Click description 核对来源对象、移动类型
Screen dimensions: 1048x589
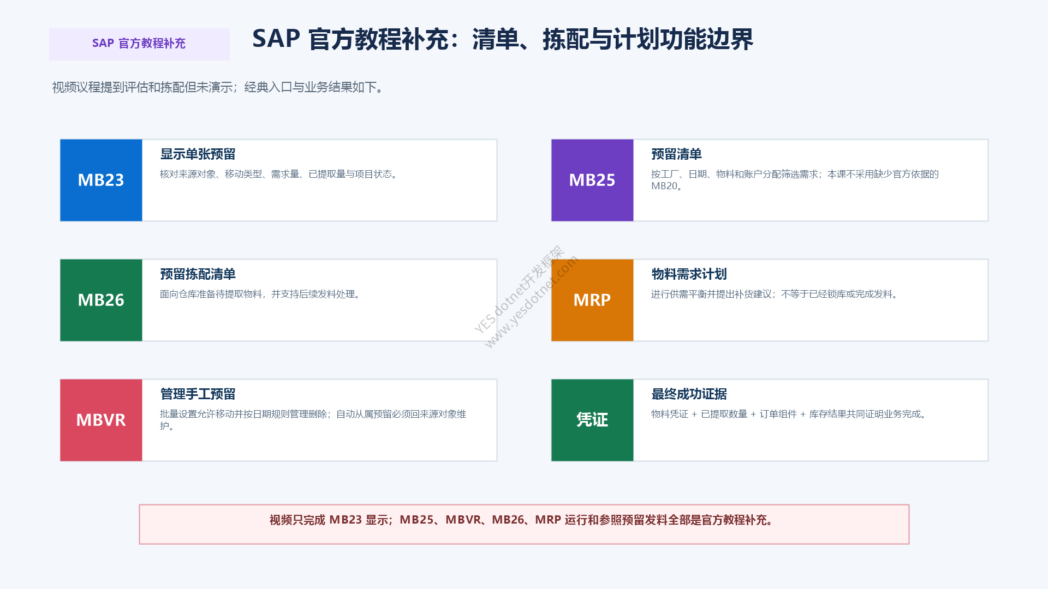coord(279,174)
